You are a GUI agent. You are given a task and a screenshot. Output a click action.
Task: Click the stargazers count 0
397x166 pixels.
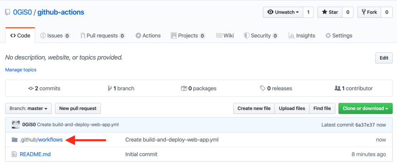348,12
